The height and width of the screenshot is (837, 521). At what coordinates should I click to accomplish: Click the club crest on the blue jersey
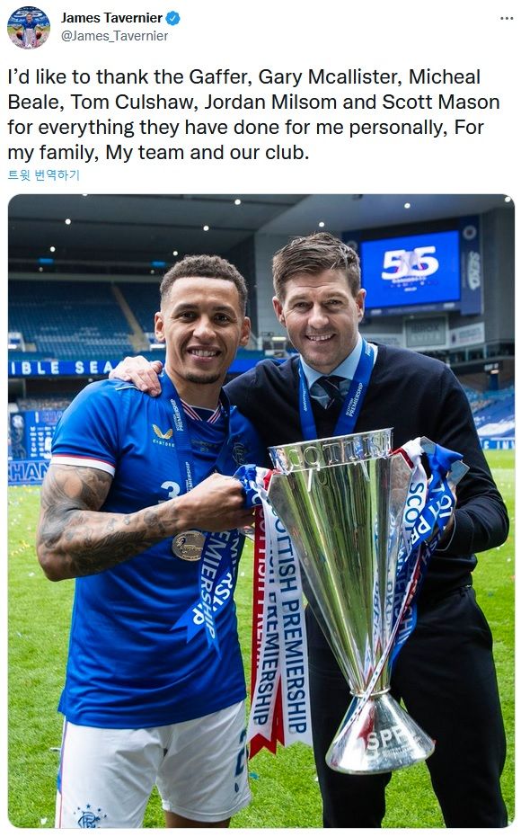[239, 453]
